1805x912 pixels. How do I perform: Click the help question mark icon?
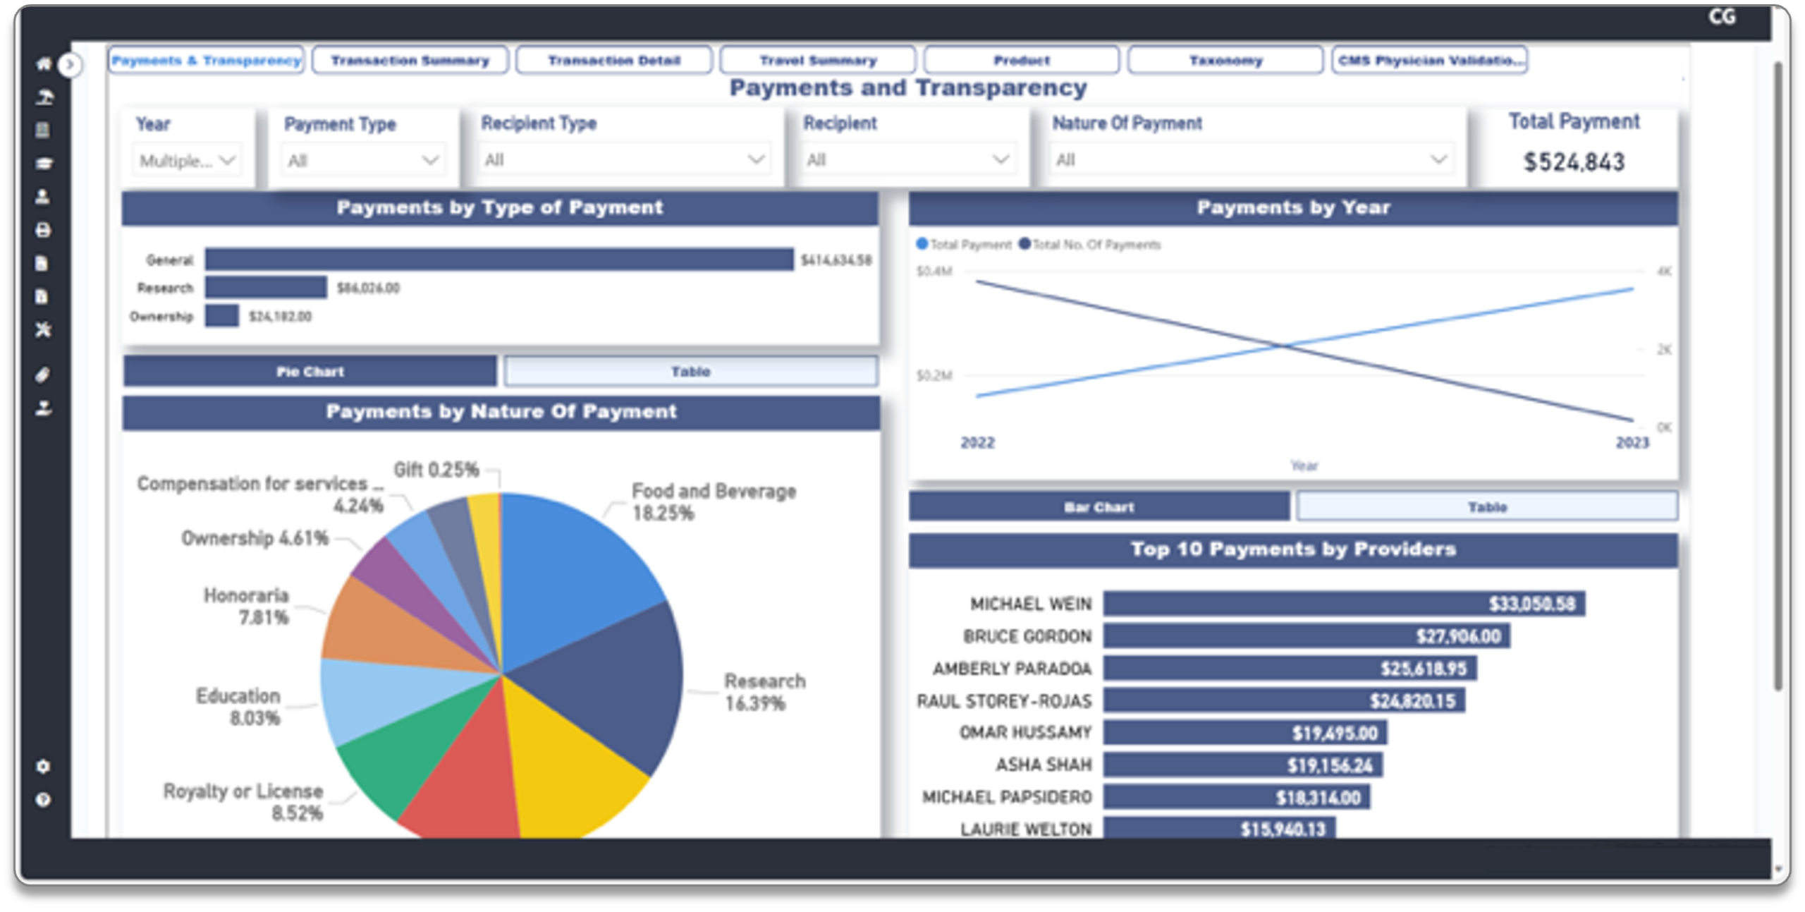[44, 800]
